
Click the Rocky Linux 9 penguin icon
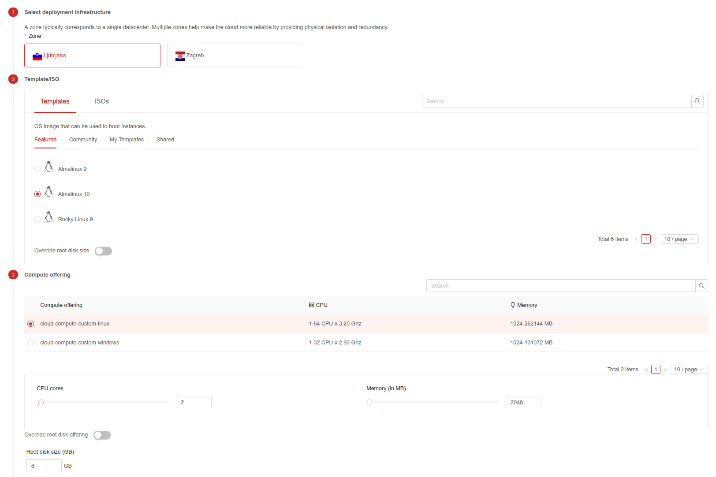click(49, 218)
